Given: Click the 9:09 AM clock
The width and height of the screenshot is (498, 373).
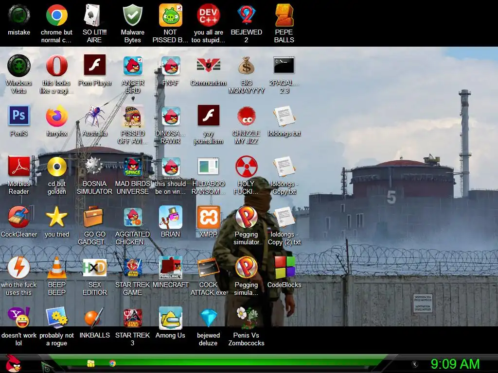Looking at the screenshot, I should coord(455,364).
